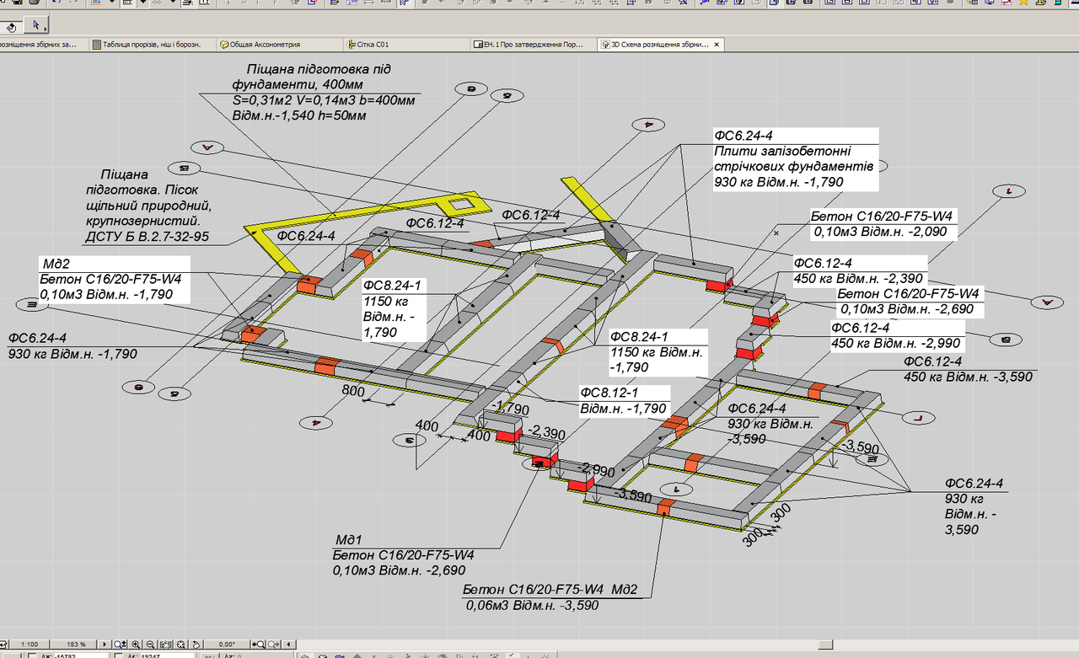The image size is (1079, 658).
Task: Click the ФС8.12-1 Відм.н. -1,790 label
Action: pyautogui.click(x=624, y=401)
